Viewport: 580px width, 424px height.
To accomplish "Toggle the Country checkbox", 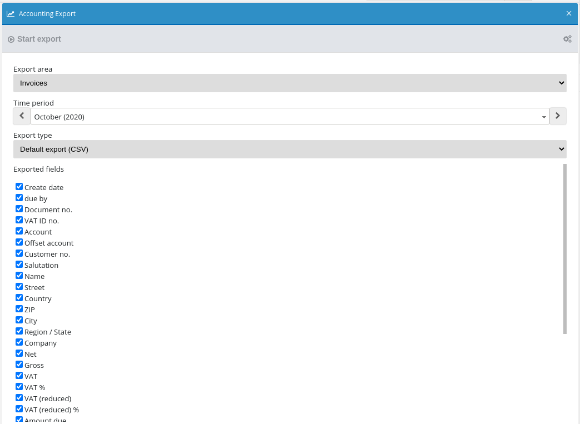I will click(19, 297).
